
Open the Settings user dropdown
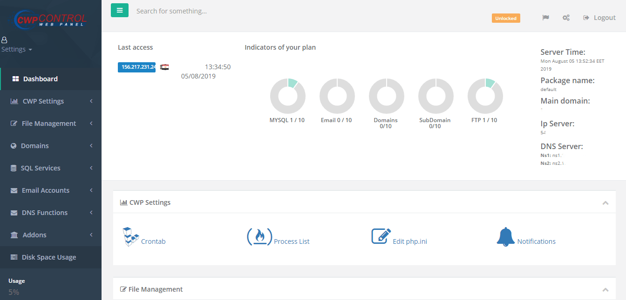tap(17, 49)
